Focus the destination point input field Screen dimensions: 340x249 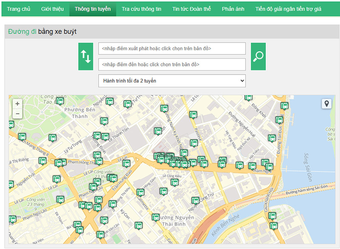click(172, 64)
